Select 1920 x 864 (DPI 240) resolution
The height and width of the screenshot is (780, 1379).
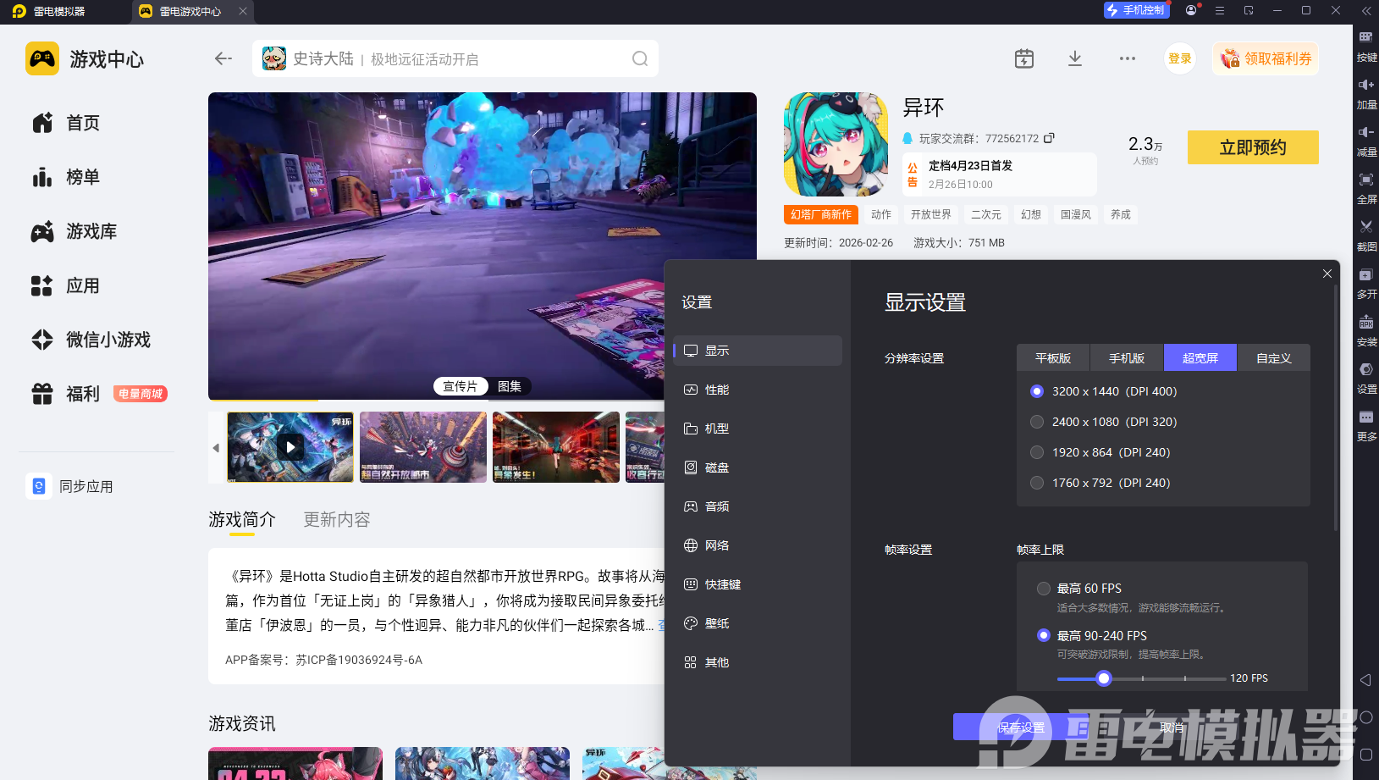1037,452
